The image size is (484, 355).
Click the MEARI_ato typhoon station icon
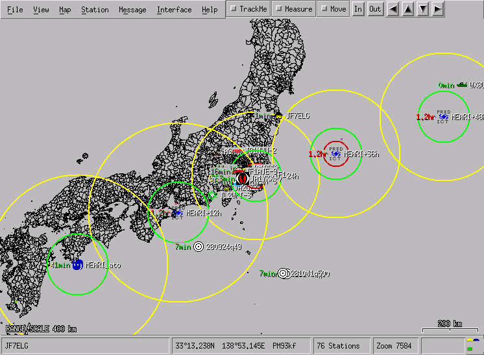pyautogui.click(x=77, y=265)
